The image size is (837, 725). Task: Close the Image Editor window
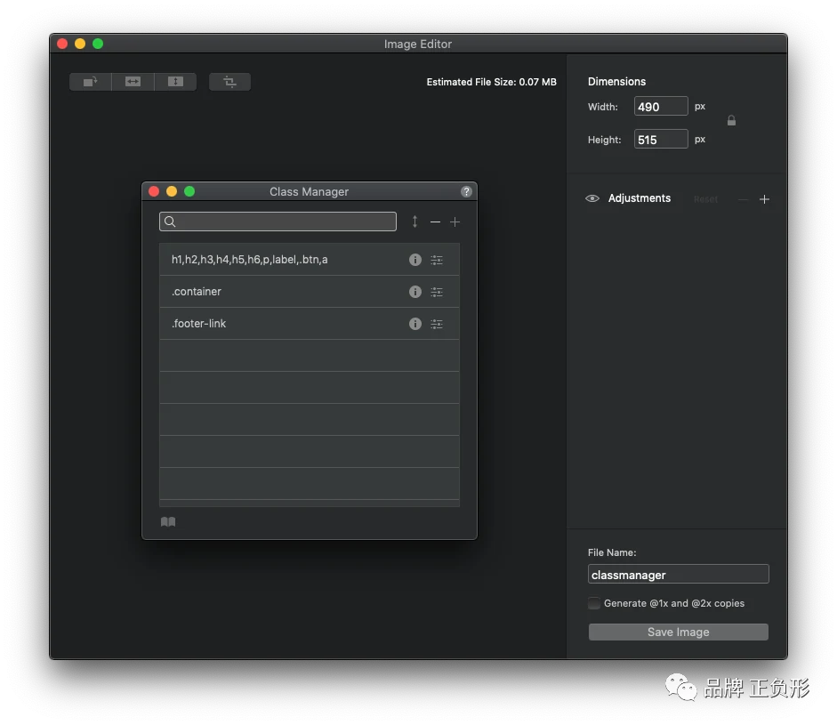(62, 44)
